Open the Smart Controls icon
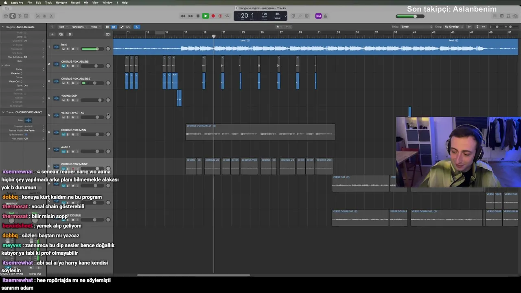Screen dimensions: 521x293 tap(37, 16)
